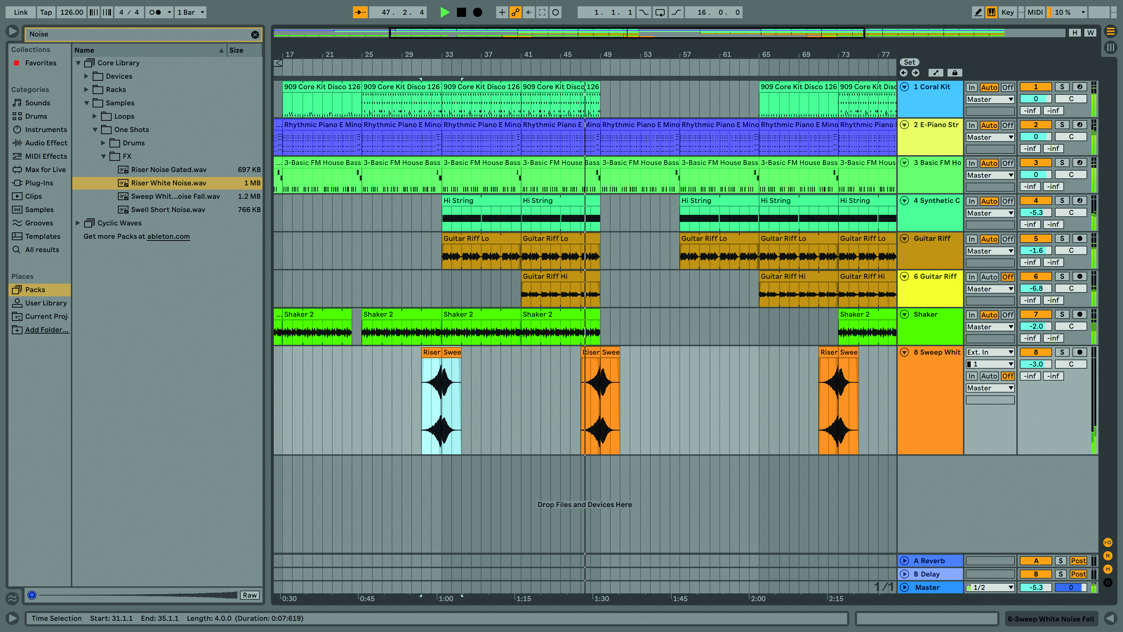Open Master cue output 1/2 dropdown
The image size is (1123, 632).
pos(990,587)
